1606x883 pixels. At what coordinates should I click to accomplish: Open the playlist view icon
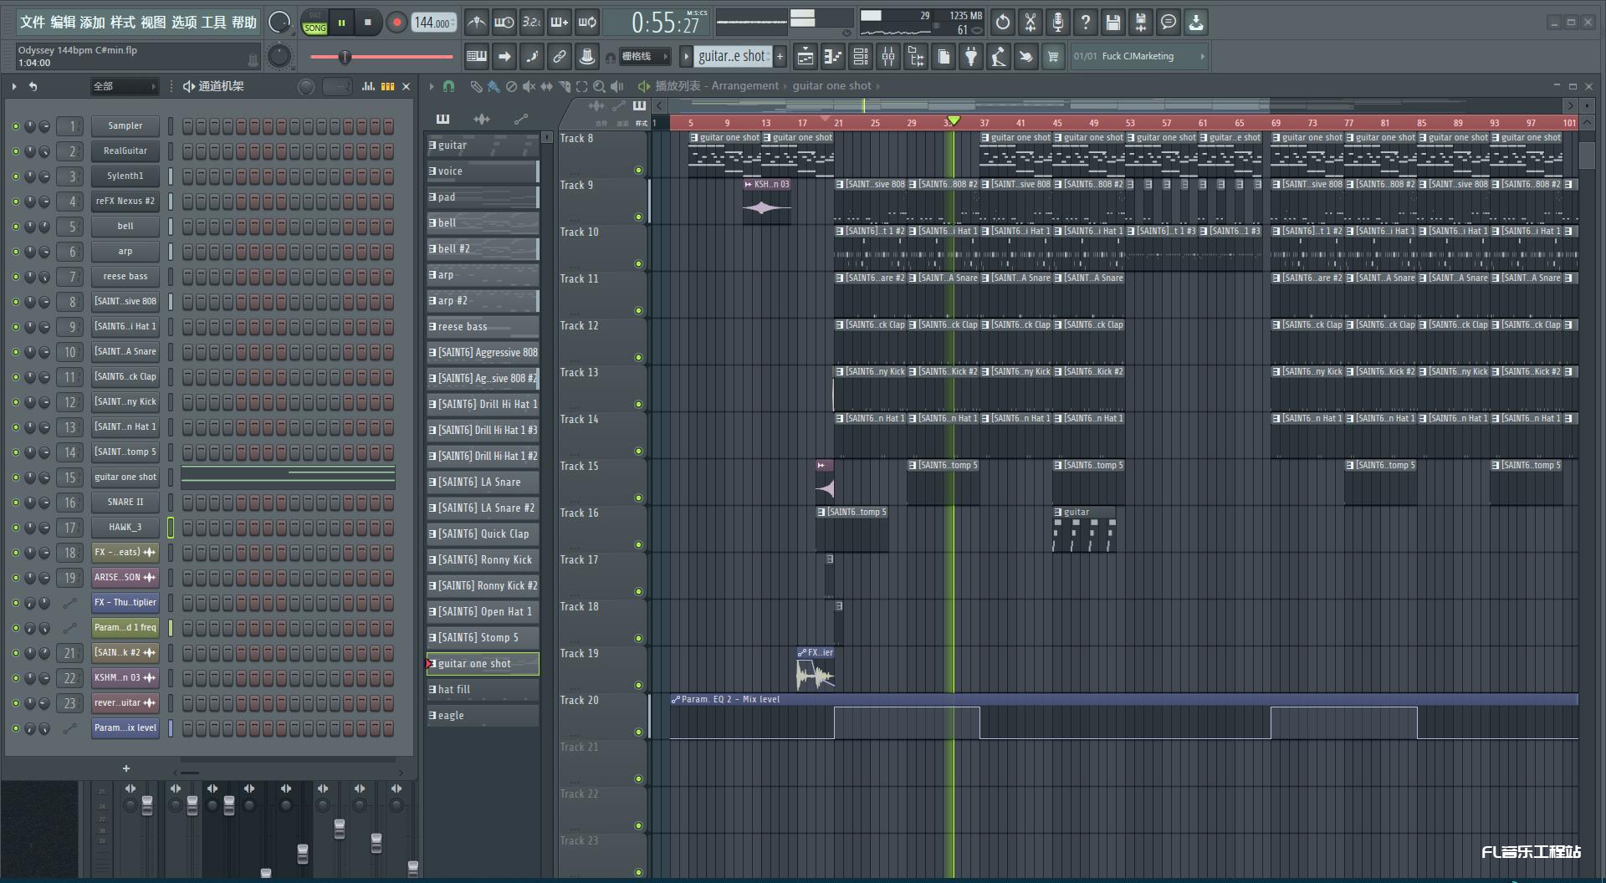[805, 57]
